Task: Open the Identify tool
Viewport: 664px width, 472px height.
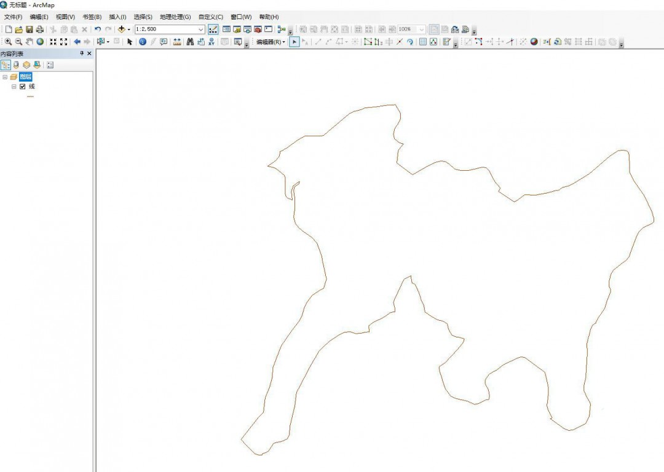Action: coord(143,42)
